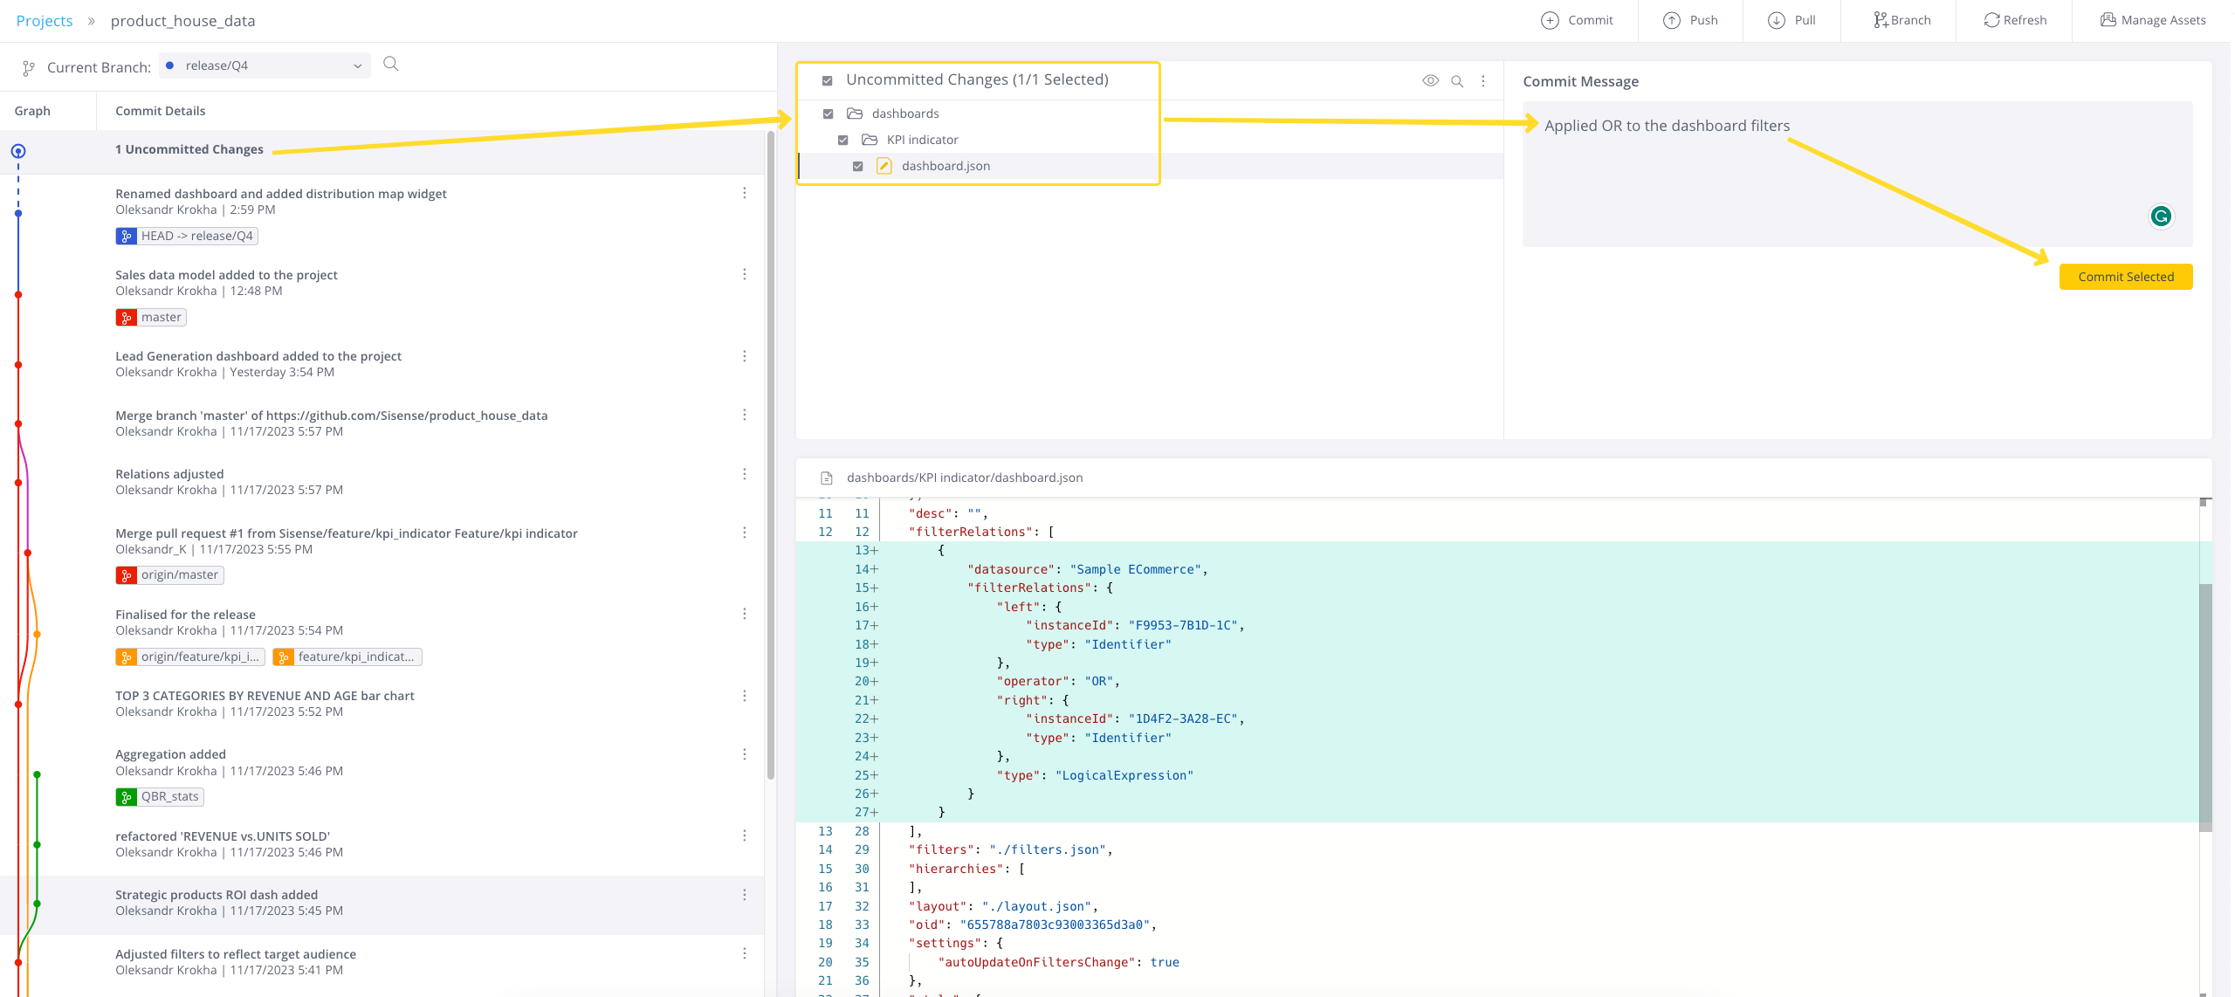Open options for Finalised for the release commit
2235x997 pixels.
[x=744, y=614]
